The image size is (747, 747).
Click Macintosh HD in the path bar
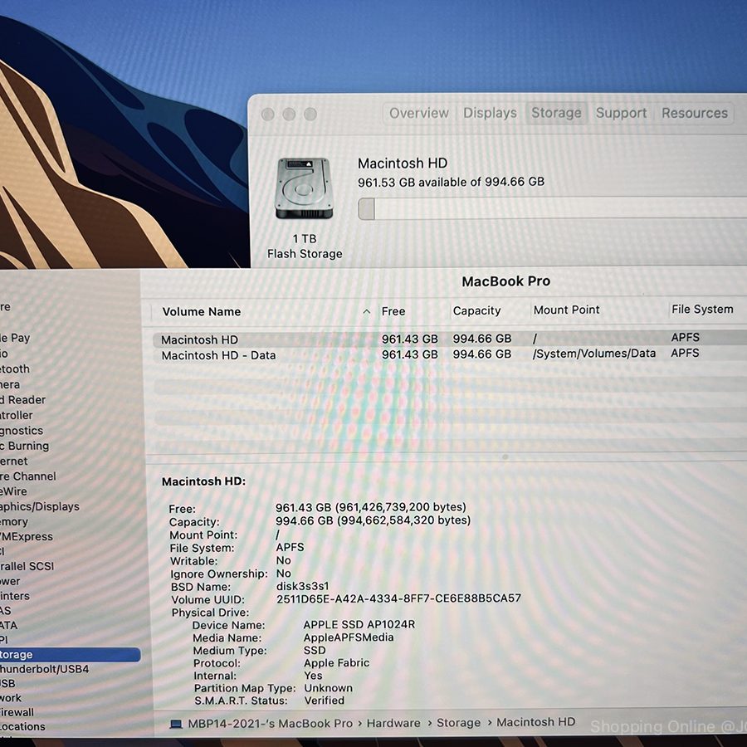pyautogui.click(x=535, y=722)
